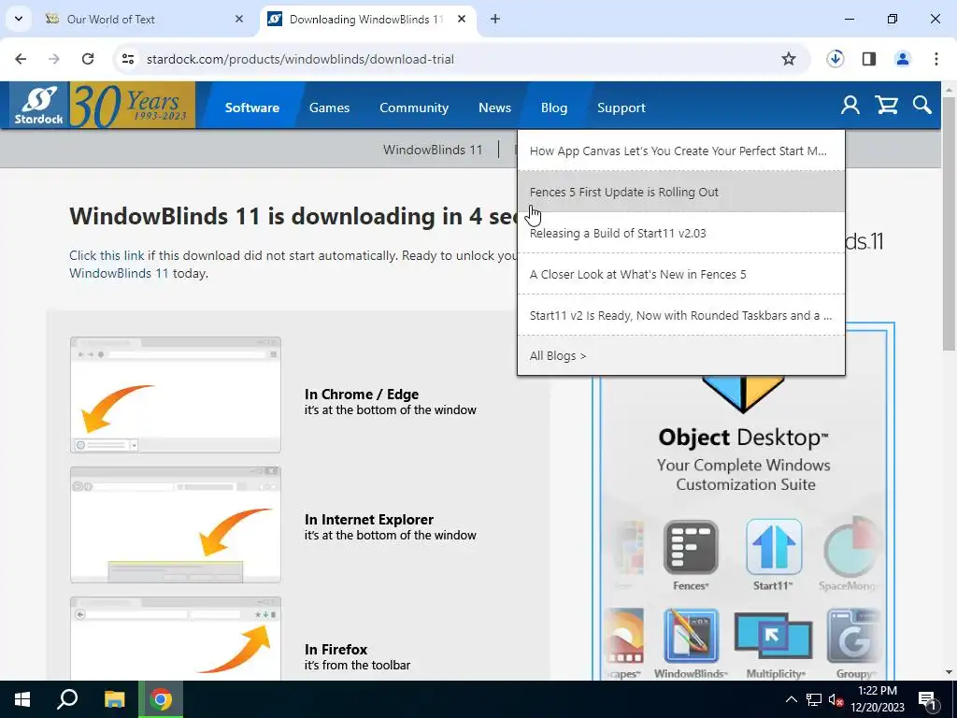
Task: Show hidden tray icons chevron
Action: (x=791, y=699)
